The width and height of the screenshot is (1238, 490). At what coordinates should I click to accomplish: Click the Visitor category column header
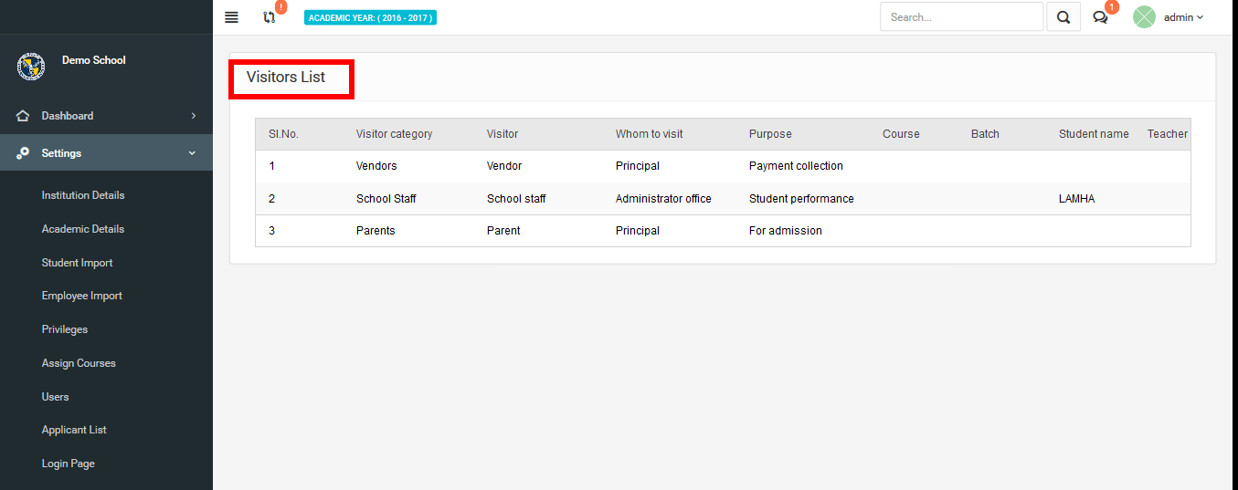point(394,134)
